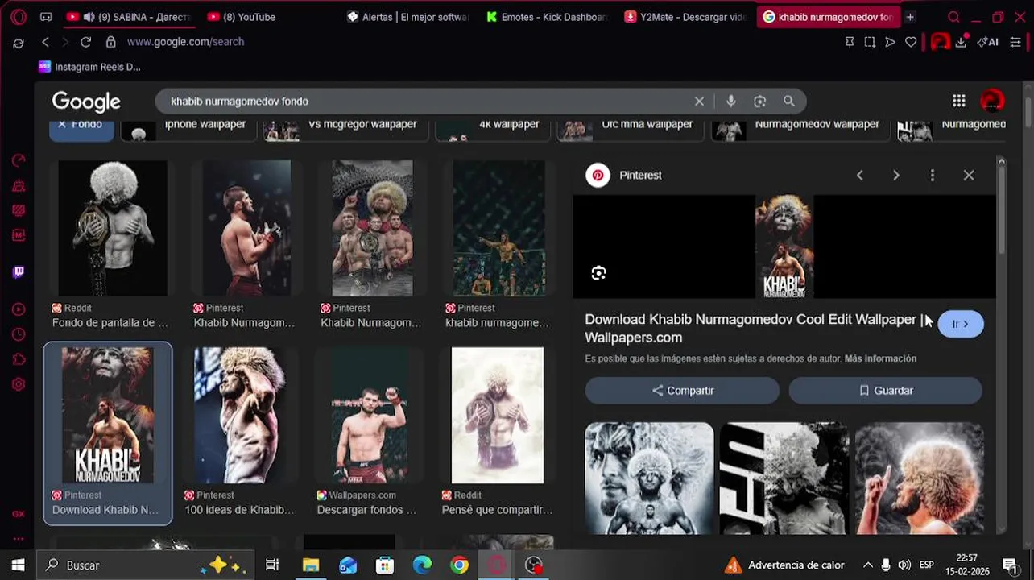
Task: Open a new tab with plus button
Action: coord(910,17)
